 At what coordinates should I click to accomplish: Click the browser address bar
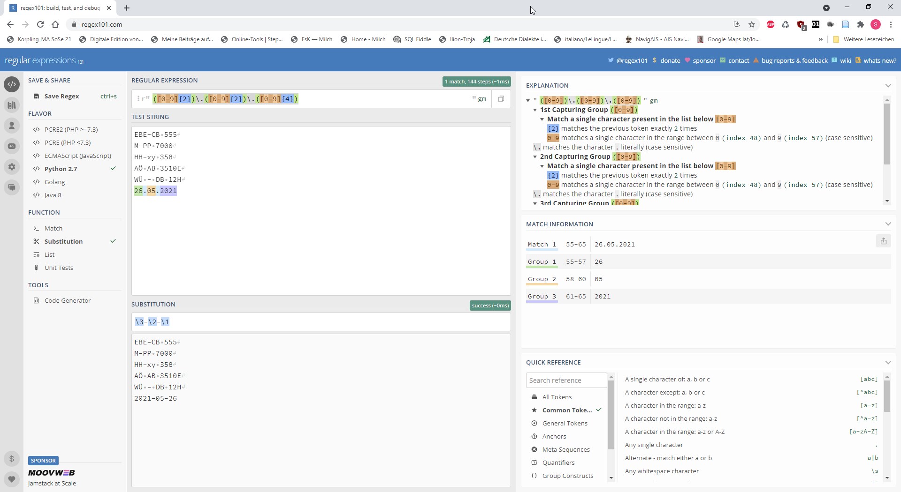399,24
